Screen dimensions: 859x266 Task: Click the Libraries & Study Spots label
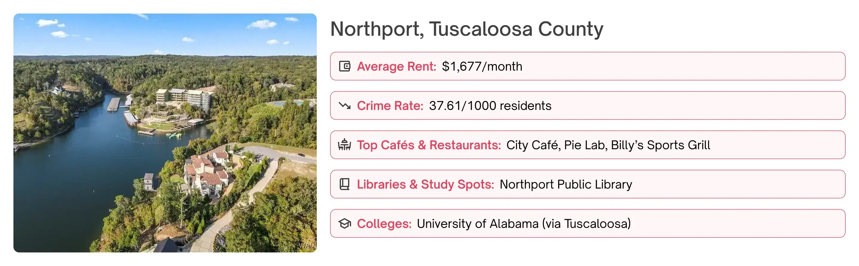tap(425, 184)
